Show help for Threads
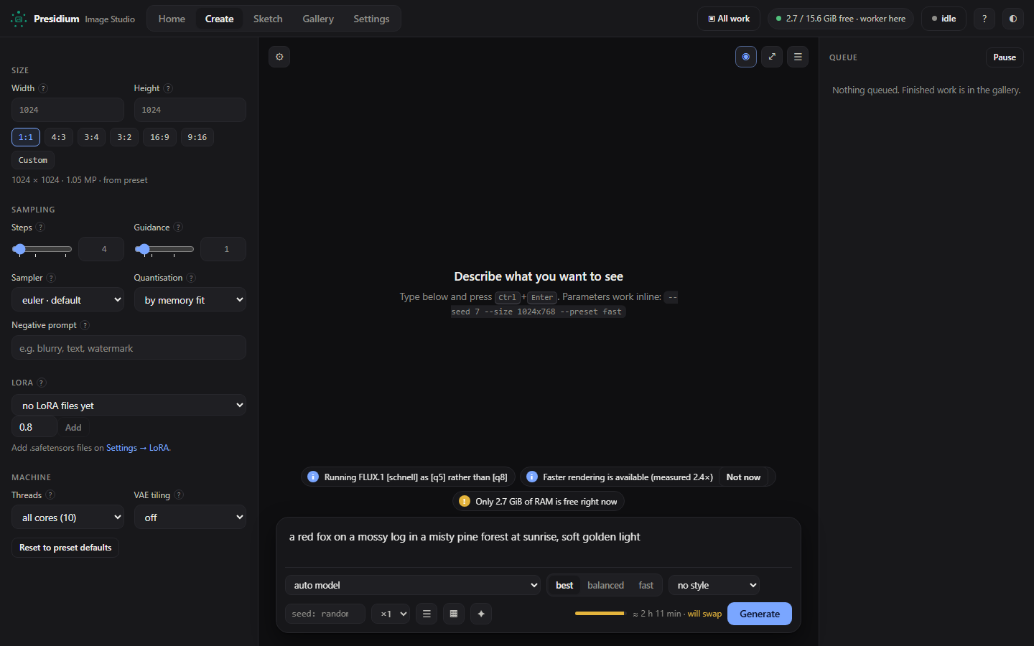The width and height of the screenshot is (1034, 646). (x=50, y=495)
